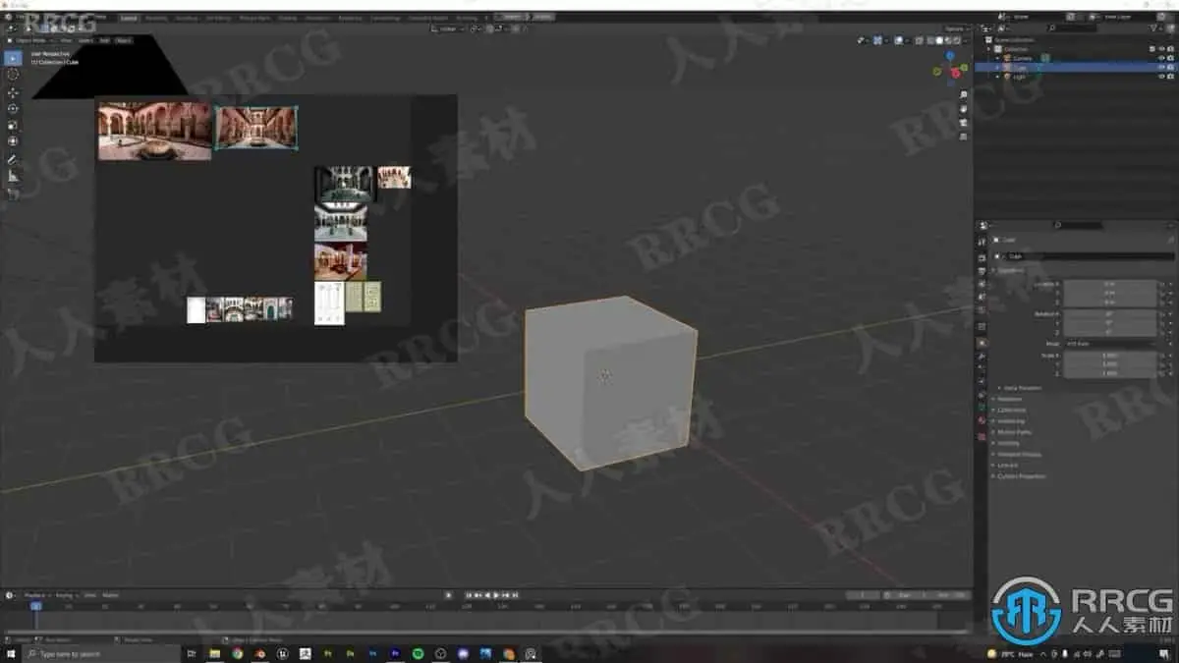Screen dimensions: 1179x663
Task: Open the transform orientation Global dropdown
Action: [x=448, y=29]
